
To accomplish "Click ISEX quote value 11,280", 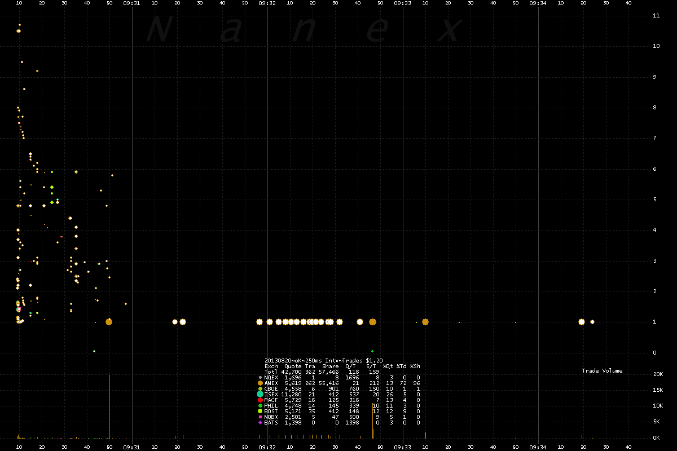I will 292,394.
